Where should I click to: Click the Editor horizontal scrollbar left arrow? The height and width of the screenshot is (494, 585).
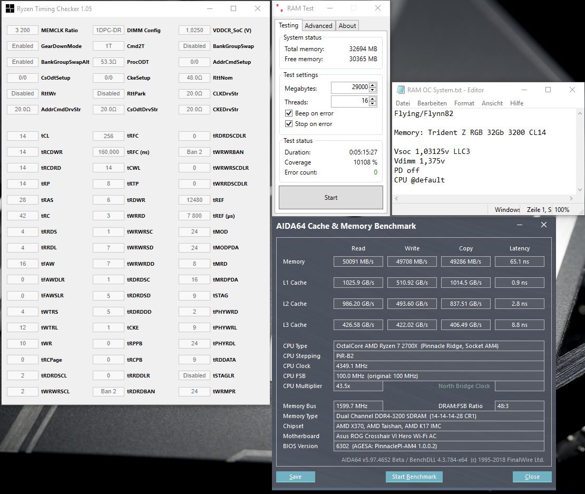(x=397, y=198)
